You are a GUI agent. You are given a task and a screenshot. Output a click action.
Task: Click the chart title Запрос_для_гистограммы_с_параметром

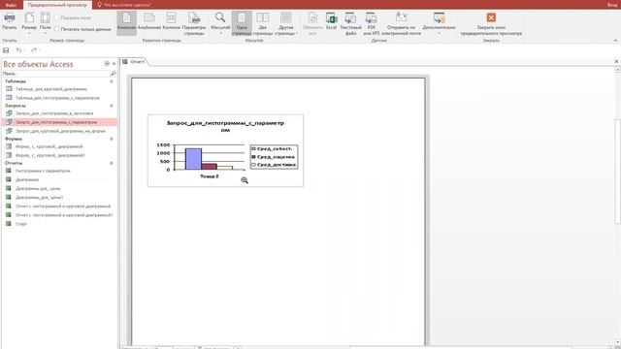pyautogui.click(x=225, y=126)
